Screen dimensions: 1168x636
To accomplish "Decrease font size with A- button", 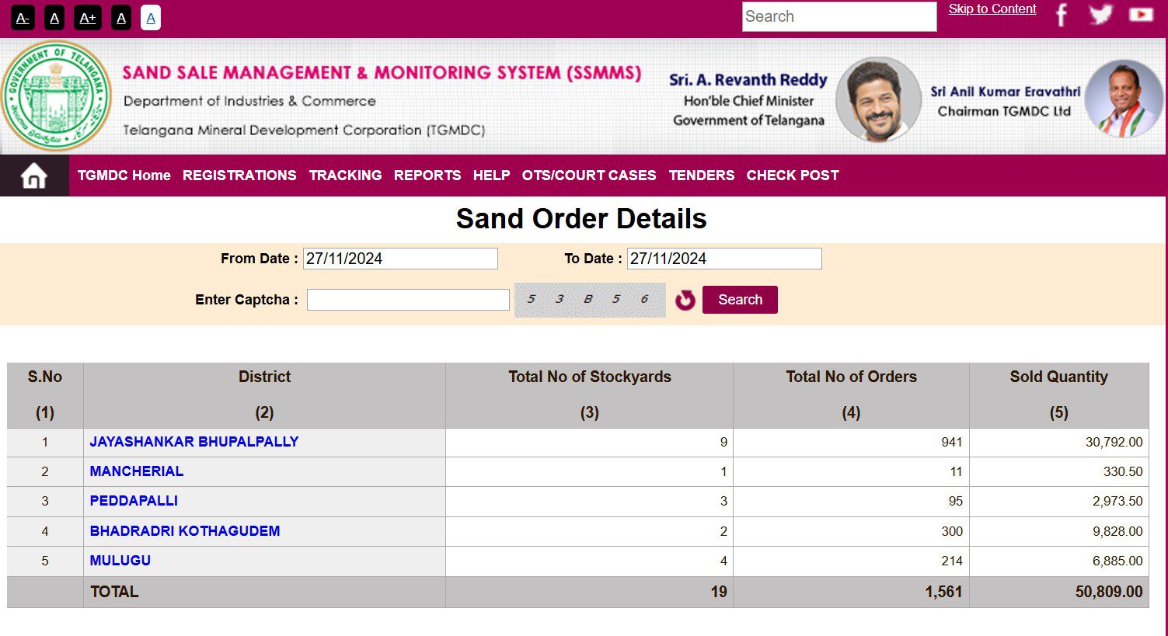I will point(23,18).
